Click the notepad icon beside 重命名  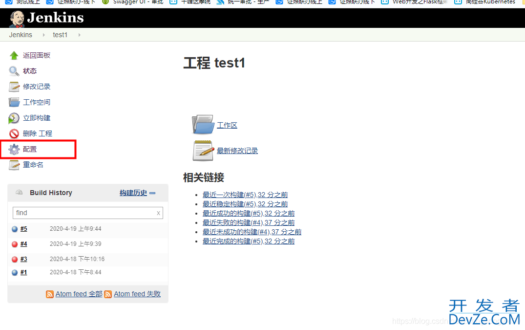point(14,165)
